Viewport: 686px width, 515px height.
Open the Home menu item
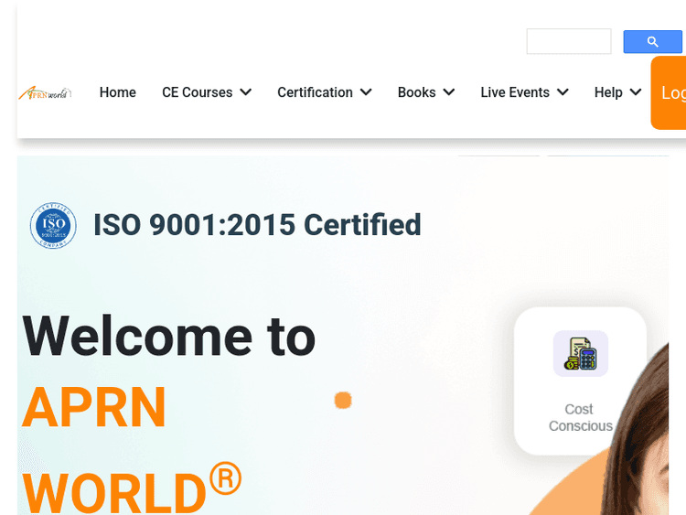(118, 92)
